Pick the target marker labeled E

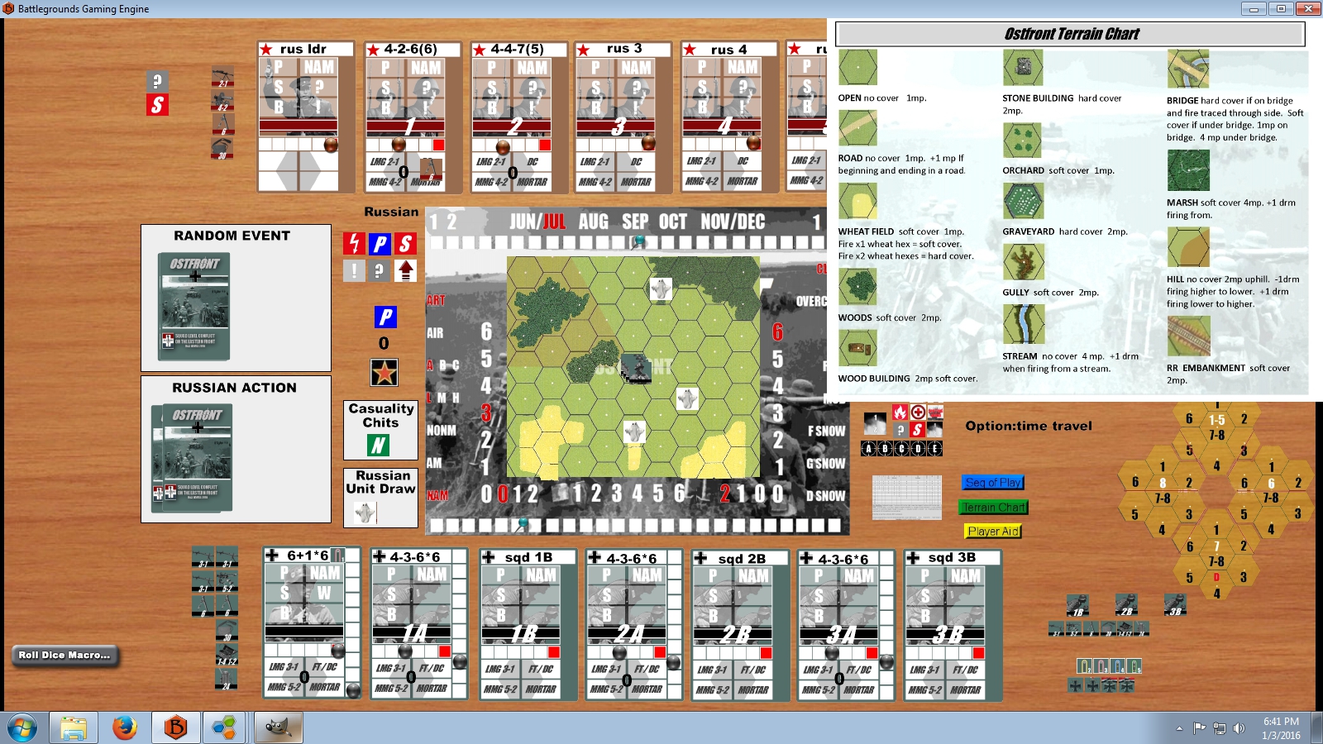935,449
